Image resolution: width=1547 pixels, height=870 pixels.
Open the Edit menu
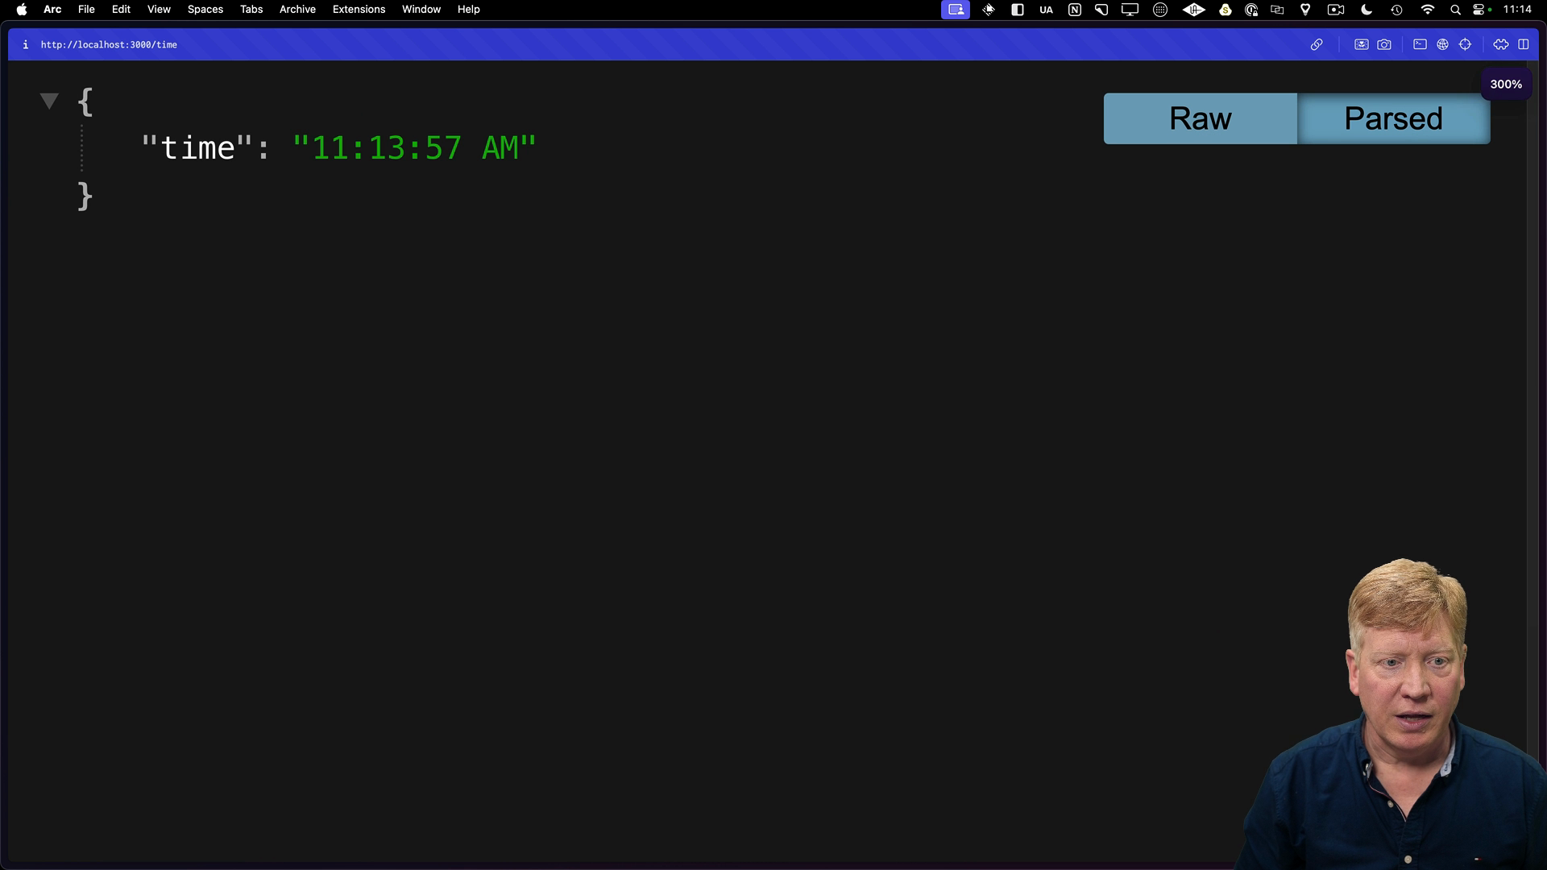(x=121, y=10)
